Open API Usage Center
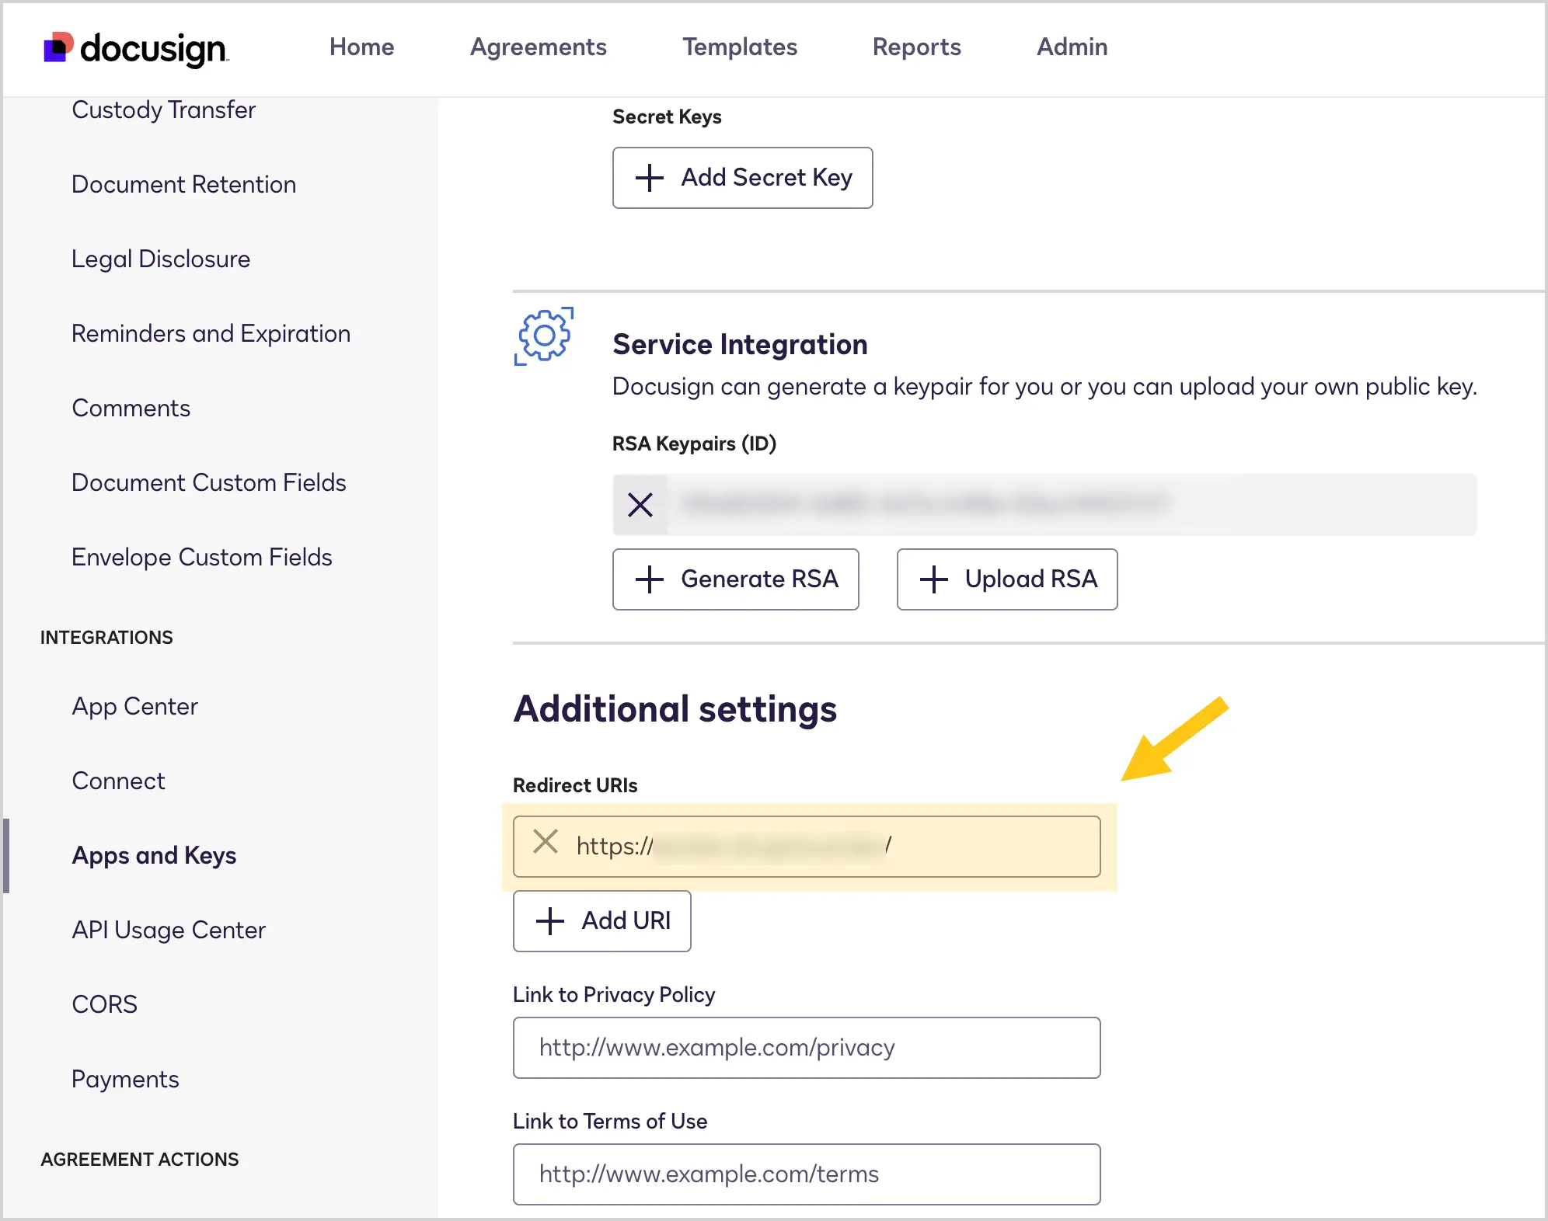This screenshot has width=1548, height=1221. click(169, 931)
